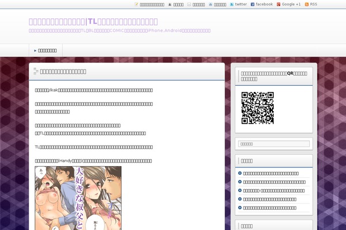The width and height of the screenshot is (346, 230).
Task: Click the facebook logo icon
Action: point(253,5)
